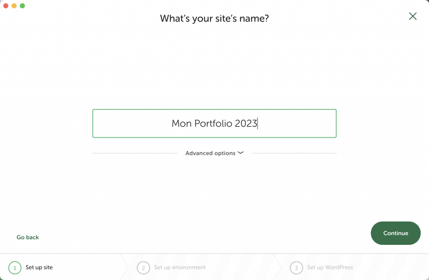Jump to the Set up WordPress step

(x=330, y=267)
